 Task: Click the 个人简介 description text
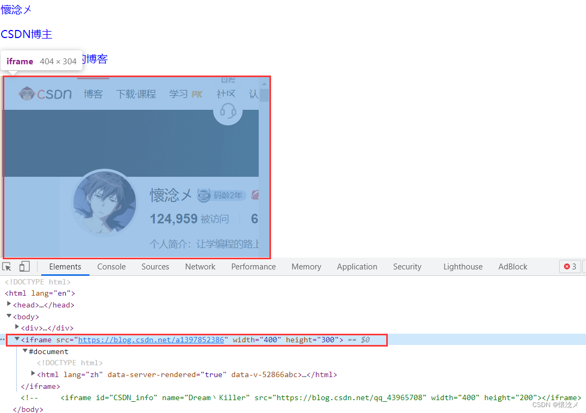[x=204, y=244]
